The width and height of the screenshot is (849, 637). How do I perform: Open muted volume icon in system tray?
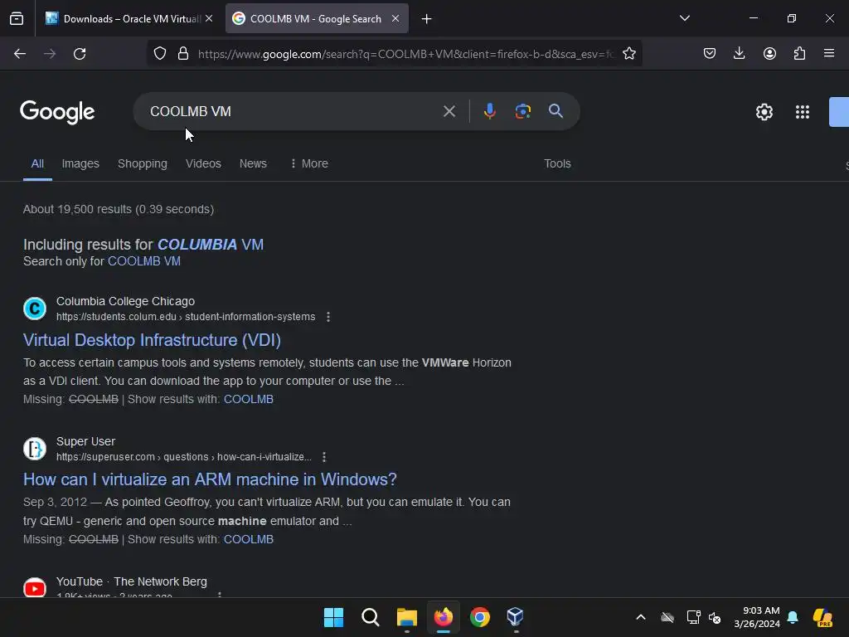tap(716, 617)
